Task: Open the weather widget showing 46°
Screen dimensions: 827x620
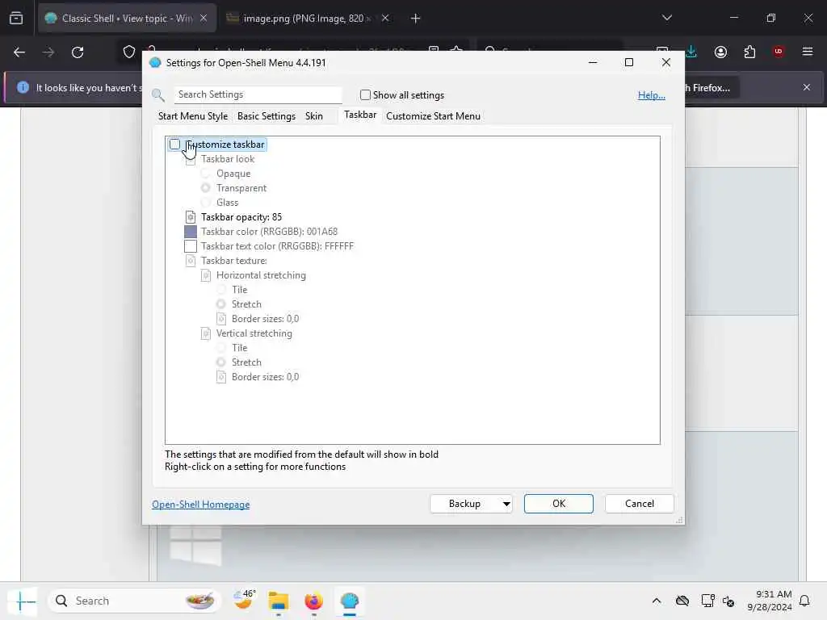Action: tap(244, 600)
